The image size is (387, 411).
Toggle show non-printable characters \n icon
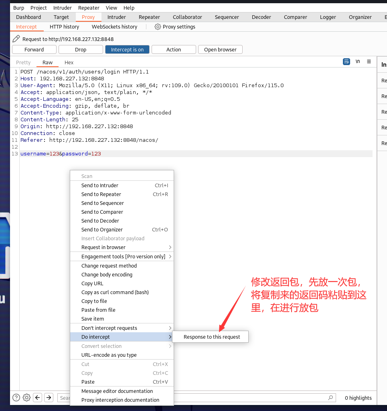point(358,61)
